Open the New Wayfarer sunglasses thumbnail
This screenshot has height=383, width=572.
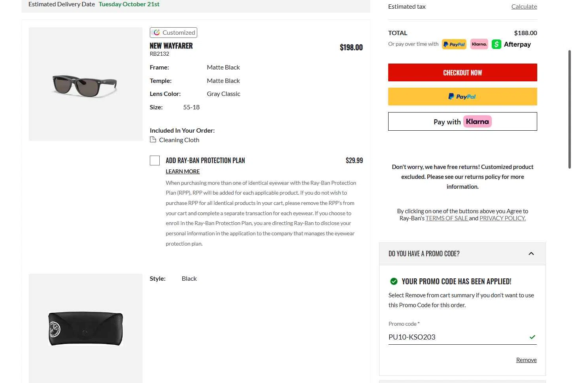pos(85,84)
